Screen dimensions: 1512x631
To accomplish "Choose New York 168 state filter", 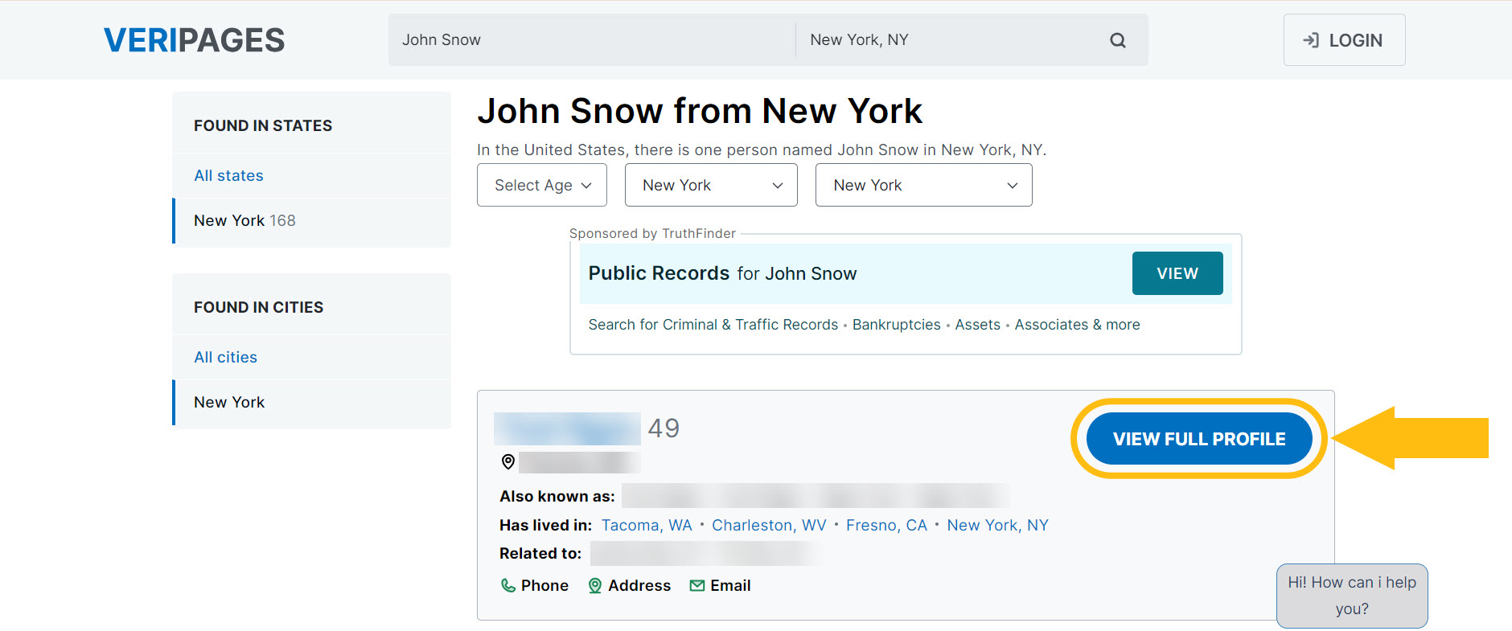I will [x=244, y=221].
